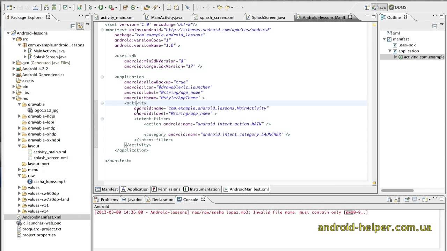The image size is (447, 251).
Task: Open the Android SDK Manager toolbar icon
Action: [x=46, y=7]
